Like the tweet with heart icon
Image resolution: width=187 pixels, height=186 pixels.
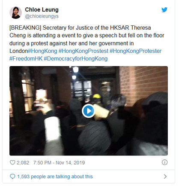click(12, 162)
